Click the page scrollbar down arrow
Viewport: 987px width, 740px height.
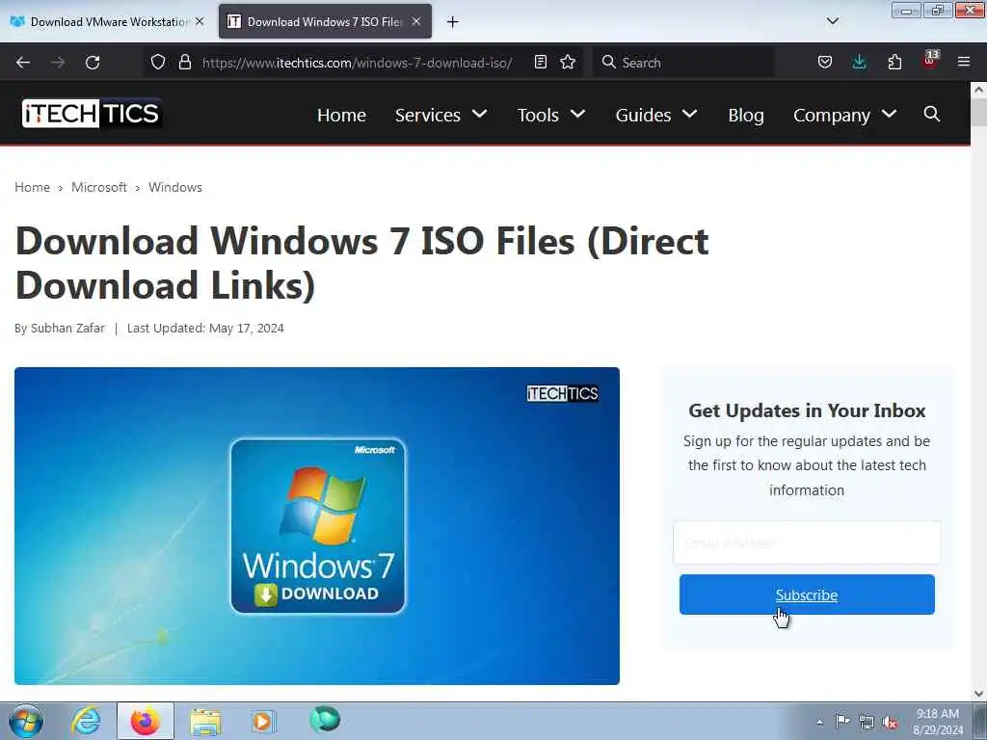point(979,694)
